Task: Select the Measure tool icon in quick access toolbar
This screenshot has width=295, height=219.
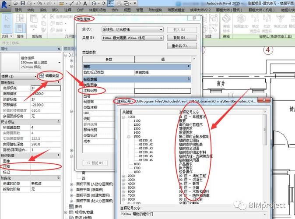Action: [x=61, y=4]
